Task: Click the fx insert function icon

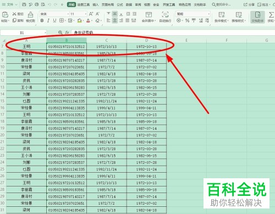Action: click(x=67, y=32)
